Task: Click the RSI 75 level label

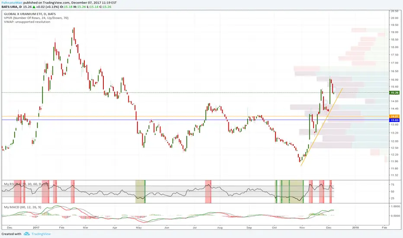Action: point(393,185)
